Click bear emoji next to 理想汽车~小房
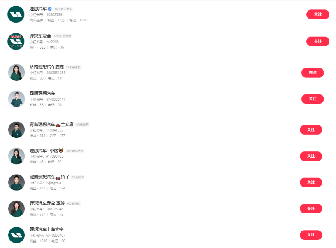 [x=61, y=151]
